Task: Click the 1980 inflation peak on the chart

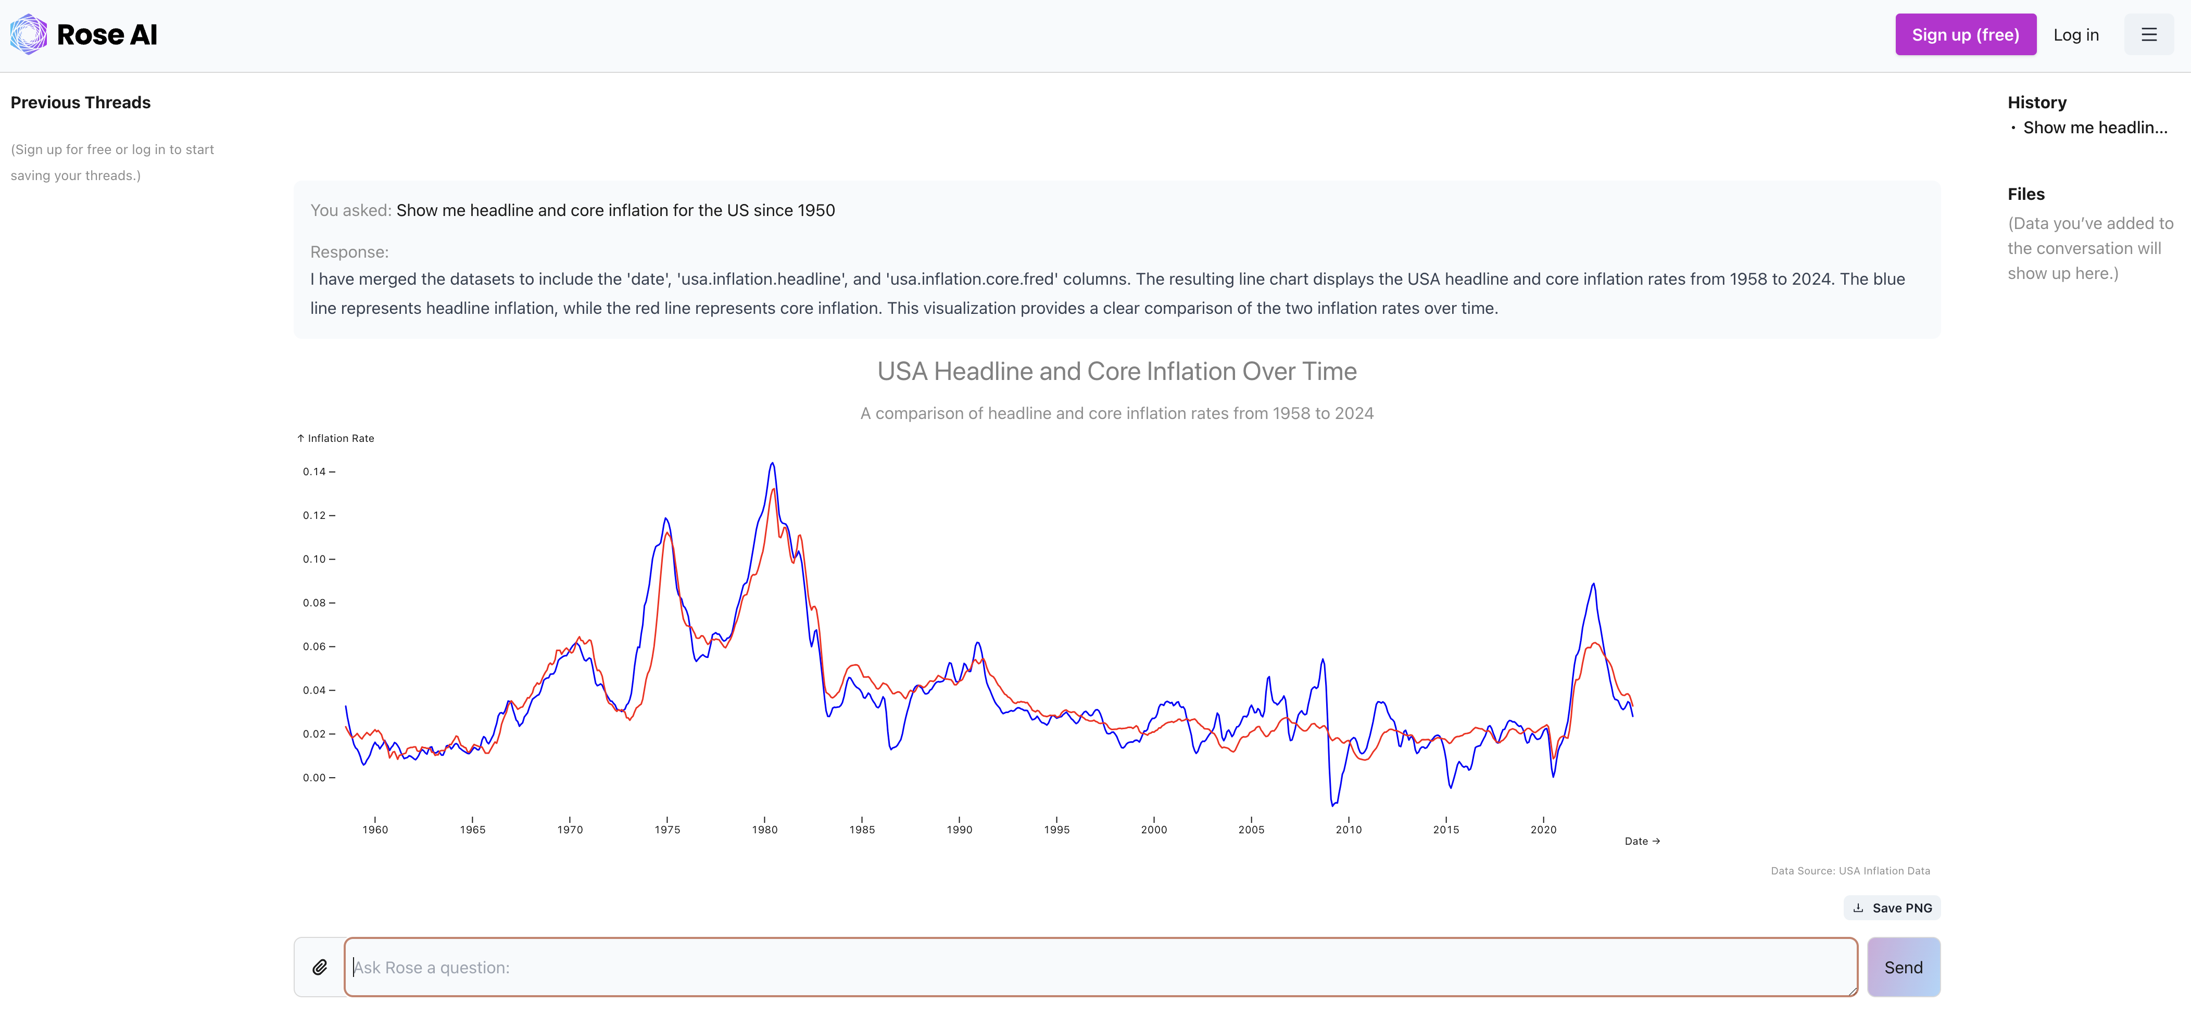Action: click(772, 464)
